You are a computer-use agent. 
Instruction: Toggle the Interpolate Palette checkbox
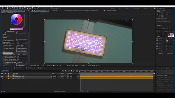tap(17, 33)
